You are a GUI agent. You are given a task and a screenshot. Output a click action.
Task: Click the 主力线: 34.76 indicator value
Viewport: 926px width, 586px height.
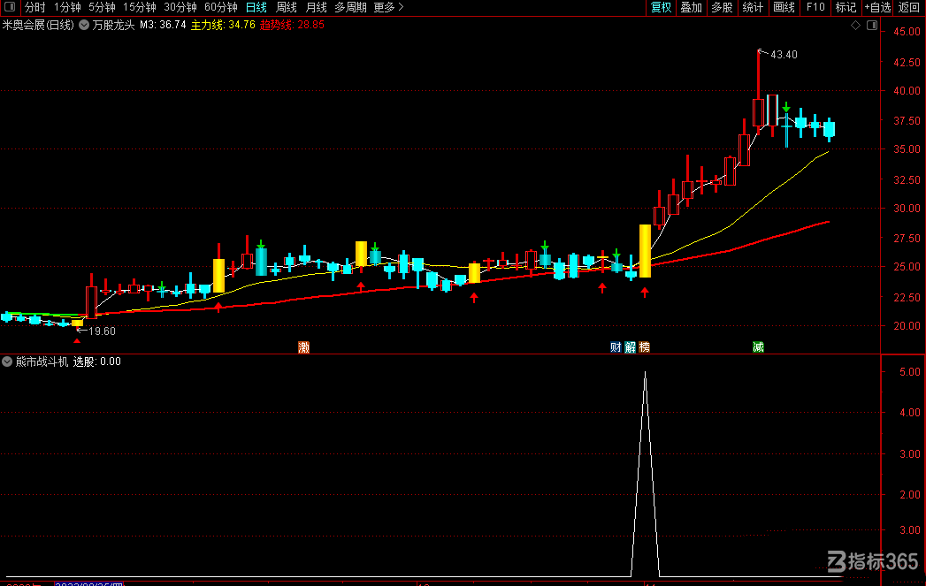(223, 25)
